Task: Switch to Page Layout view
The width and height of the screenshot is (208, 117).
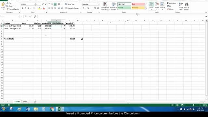Action: click(177, 105)
